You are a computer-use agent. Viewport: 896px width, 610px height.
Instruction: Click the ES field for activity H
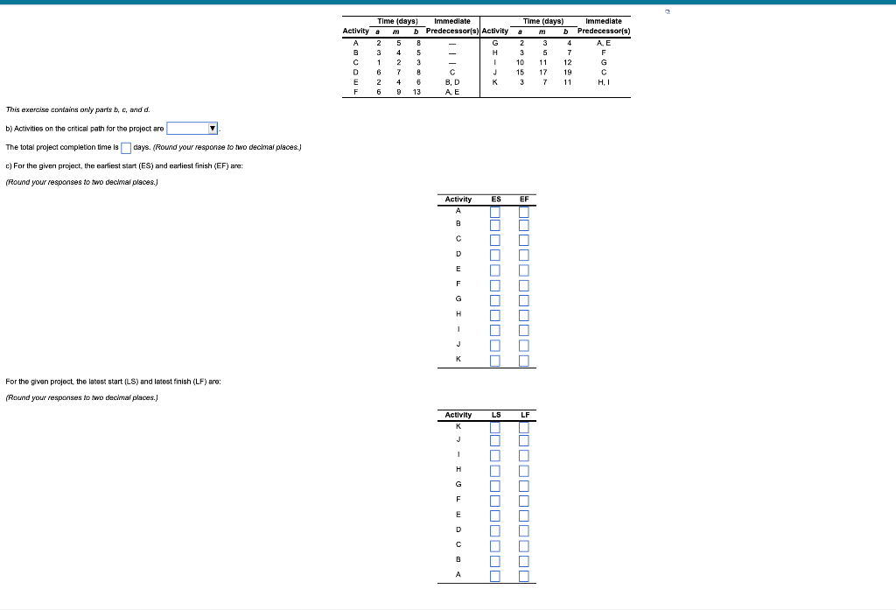coord(495,316)
